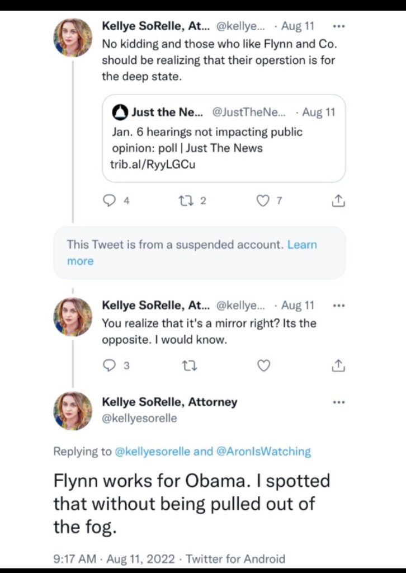This screenshot has height=573, width=406.
Task: Click reply icon on first tweet
Action: 110,201
